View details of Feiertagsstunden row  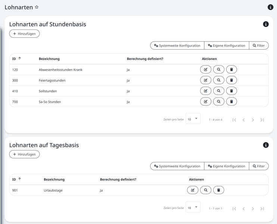(x=218, y=80)
